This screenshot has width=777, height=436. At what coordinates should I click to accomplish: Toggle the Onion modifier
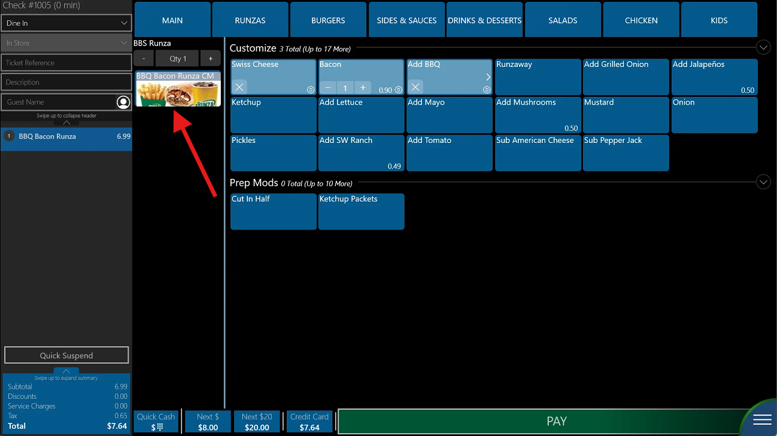point(714,115)
